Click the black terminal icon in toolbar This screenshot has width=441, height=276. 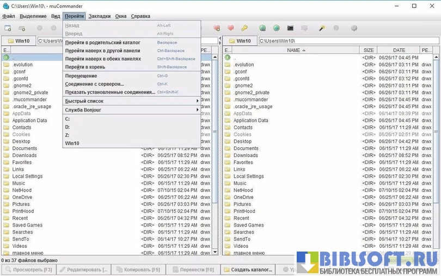tap(291, 28)
